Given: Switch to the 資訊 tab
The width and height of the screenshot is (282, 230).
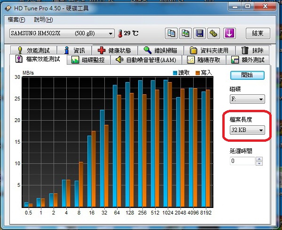Looking at the screenshot, I should coord(74,50).
